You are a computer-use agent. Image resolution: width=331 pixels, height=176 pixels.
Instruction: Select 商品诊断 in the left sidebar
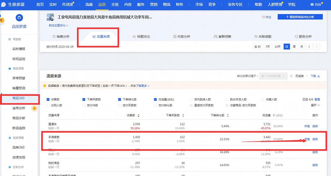coord(19,118)
